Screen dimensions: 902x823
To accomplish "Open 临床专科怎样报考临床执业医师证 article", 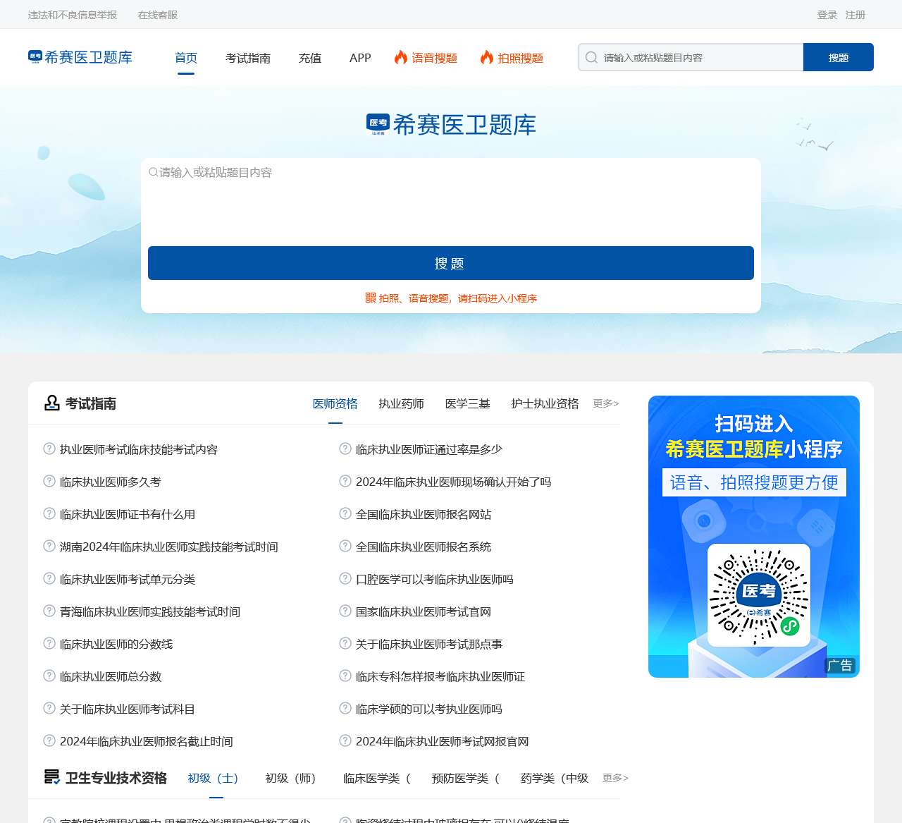I will pyautogui.click(x=440, y=676).
